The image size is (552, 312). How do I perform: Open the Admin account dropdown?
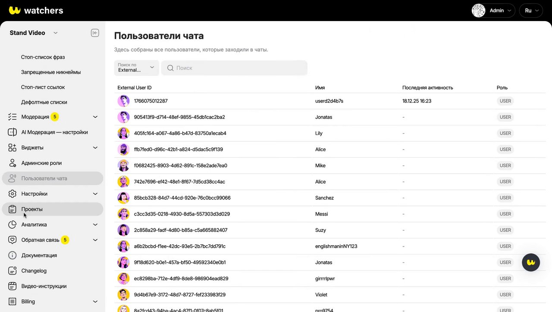[493, 10]
